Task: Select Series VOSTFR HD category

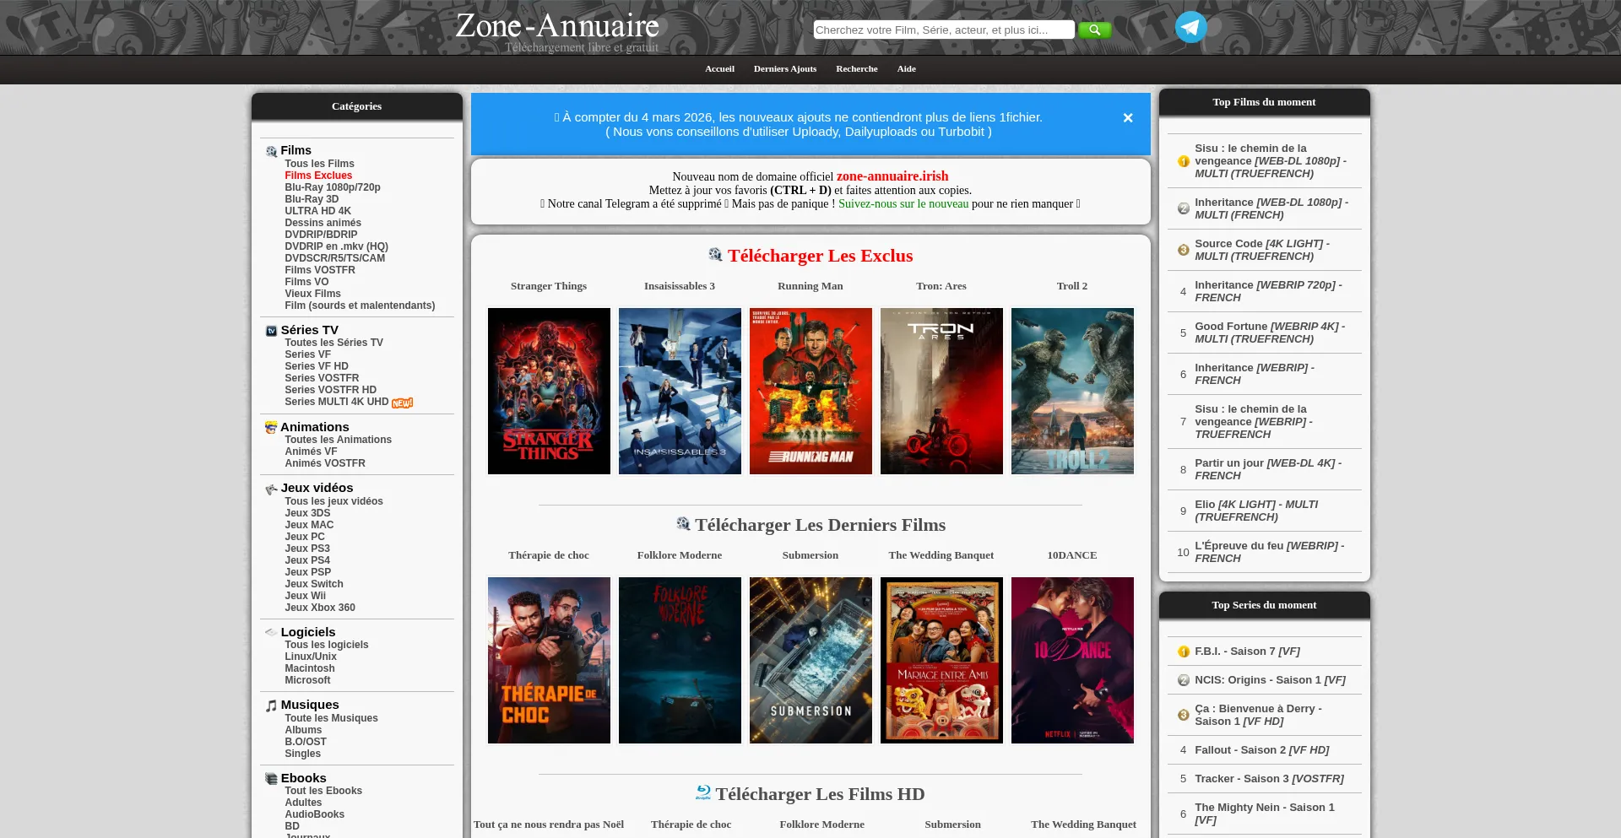Action: (x=330, y=390)
